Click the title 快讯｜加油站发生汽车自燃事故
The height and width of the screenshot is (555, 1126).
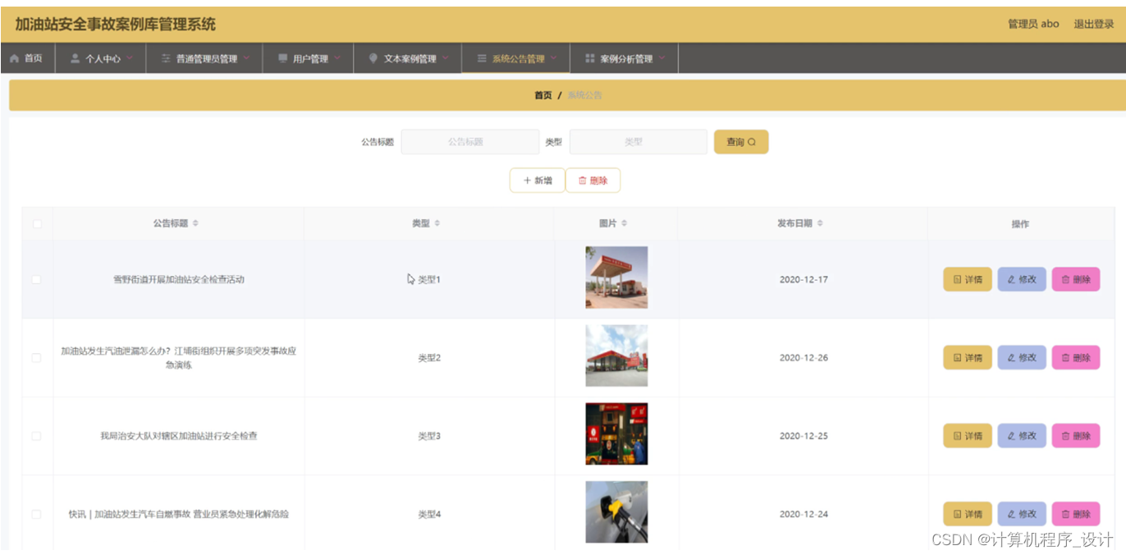tap(178, 514)
